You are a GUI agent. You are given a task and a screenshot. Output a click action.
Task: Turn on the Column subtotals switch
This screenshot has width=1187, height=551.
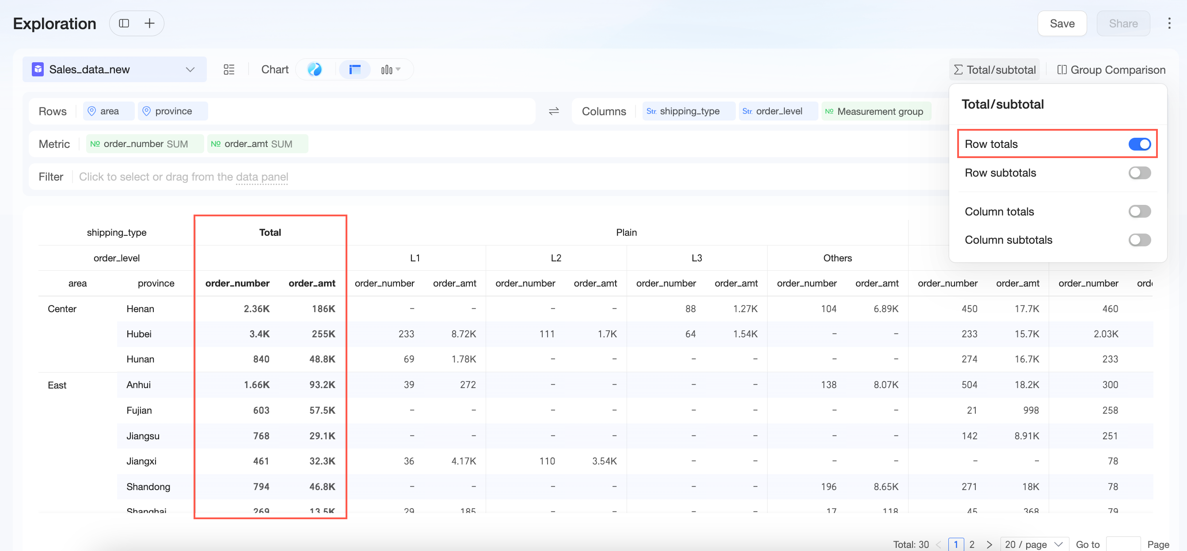click(1140, 240)
